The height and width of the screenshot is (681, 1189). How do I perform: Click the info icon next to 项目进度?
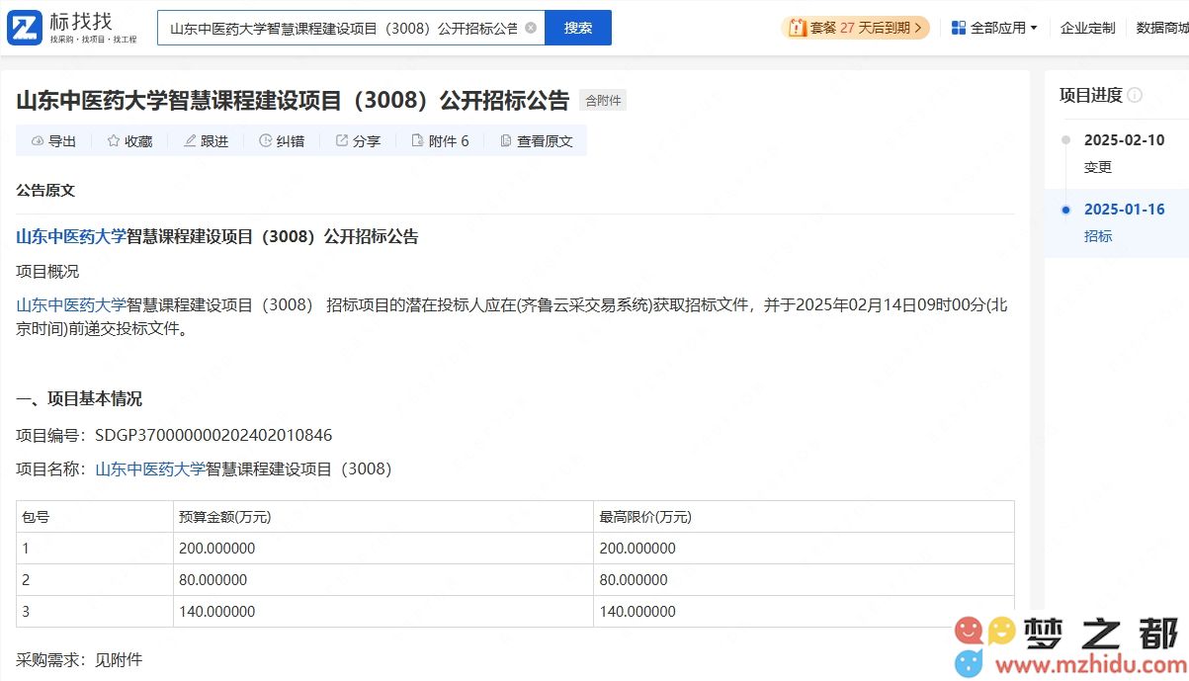[x=1135, y=96]
